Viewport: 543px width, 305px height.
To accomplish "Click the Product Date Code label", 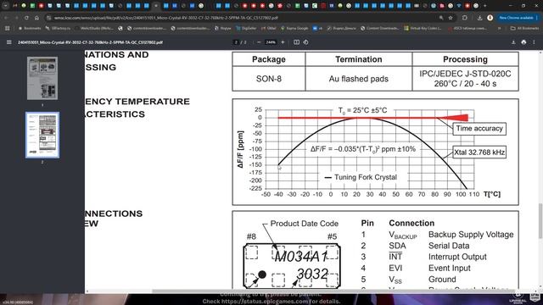I will pos(304,224).
